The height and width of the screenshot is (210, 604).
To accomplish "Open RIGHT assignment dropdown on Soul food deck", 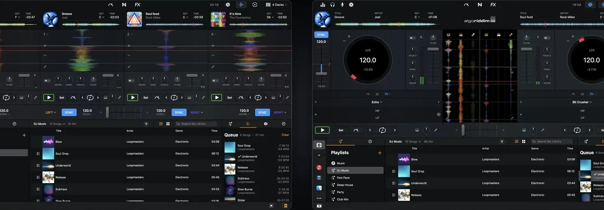I will coord(197,112).
